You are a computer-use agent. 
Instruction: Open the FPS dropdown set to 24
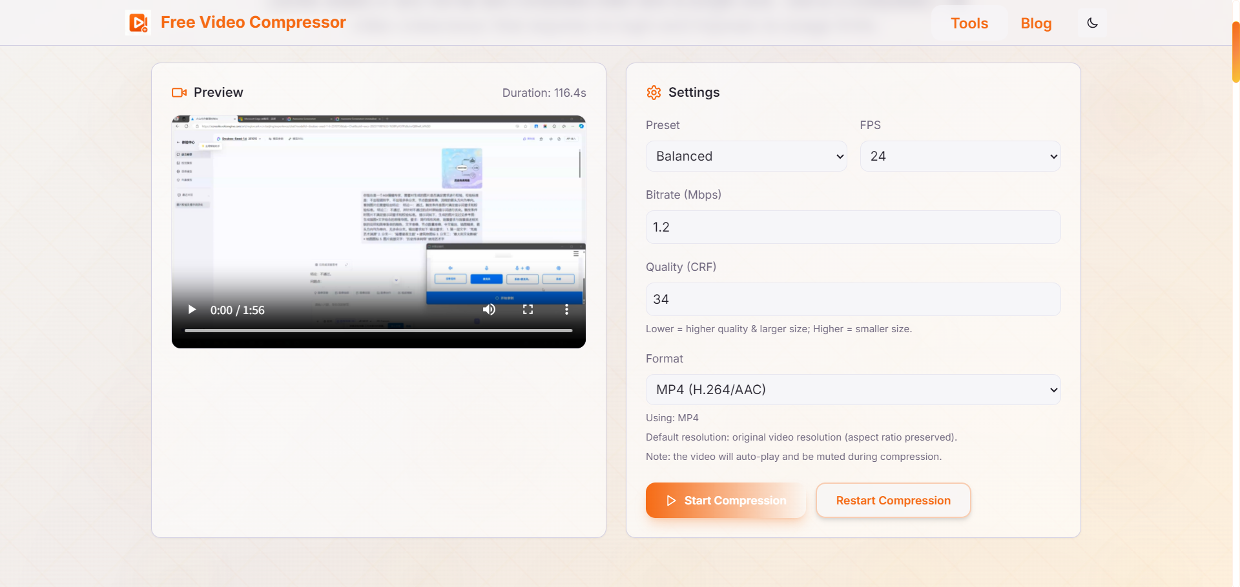coord(960,156)
